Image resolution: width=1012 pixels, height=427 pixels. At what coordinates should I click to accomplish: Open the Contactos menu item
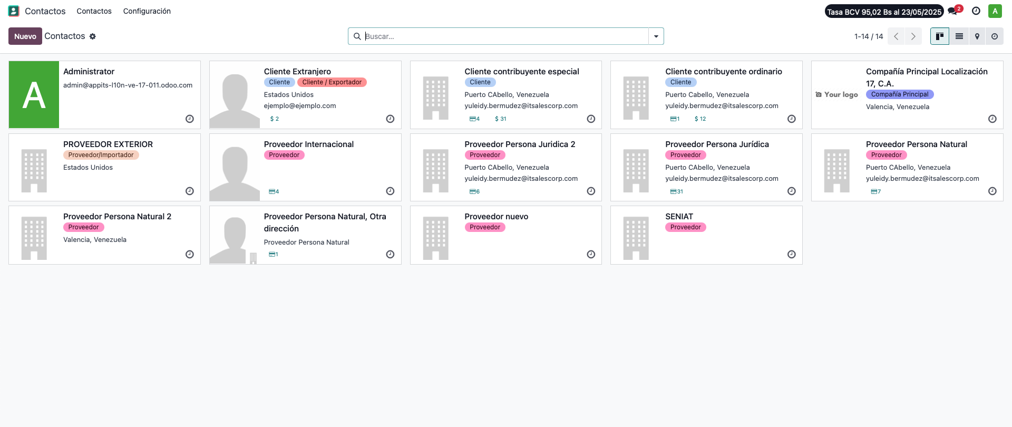[94, 11]
